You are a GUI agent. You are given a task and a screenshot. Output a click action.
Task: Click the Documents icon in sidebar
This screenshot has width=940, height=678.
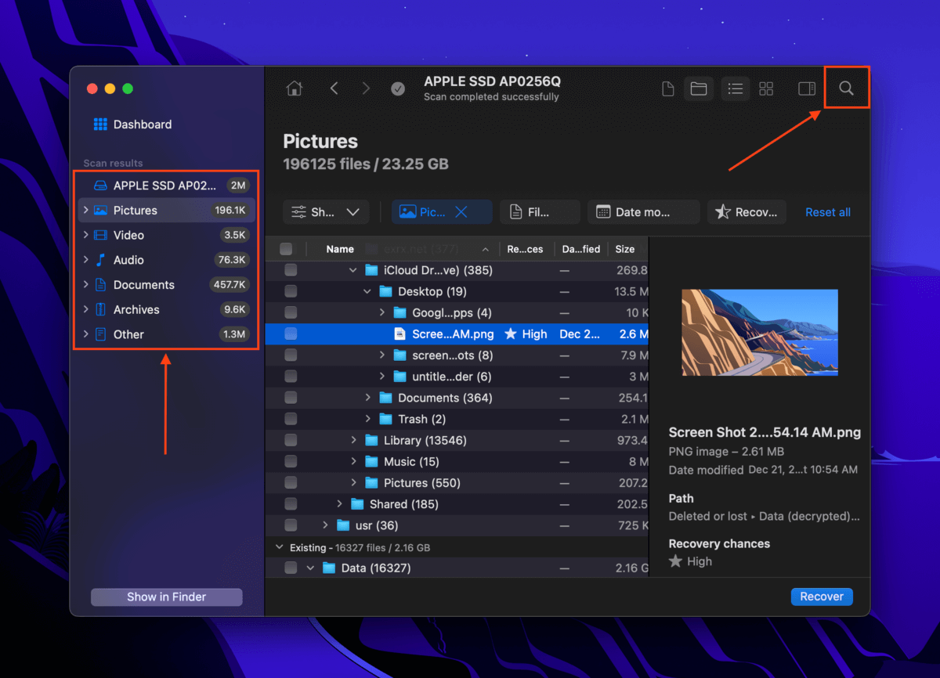(x=100, y=285)
